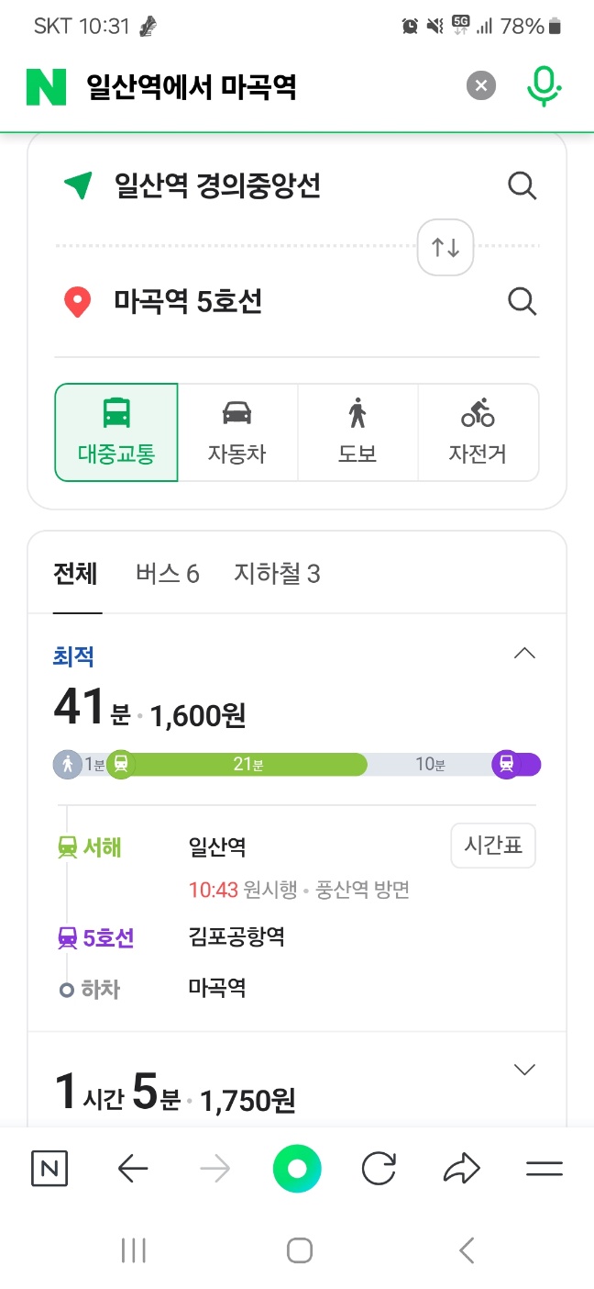Collapse the 최적 route details
The image size is (594, 1289).
tap(524, 653)
